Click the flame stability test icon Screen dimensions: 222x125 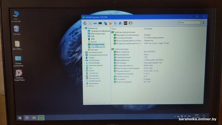pyautogui.click(x=110, y=23)
